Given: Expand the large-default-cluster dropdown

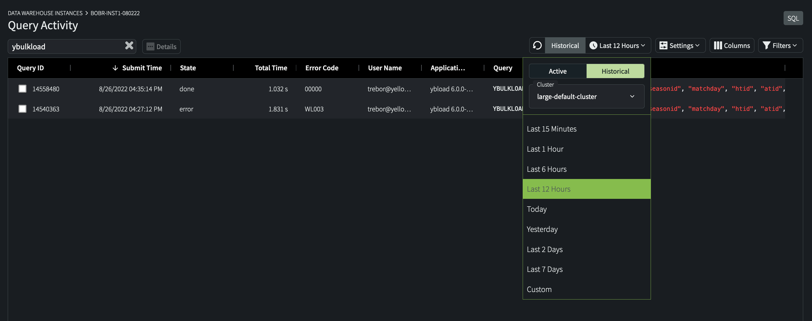Looking at the screenshot, I should point(586,97).
